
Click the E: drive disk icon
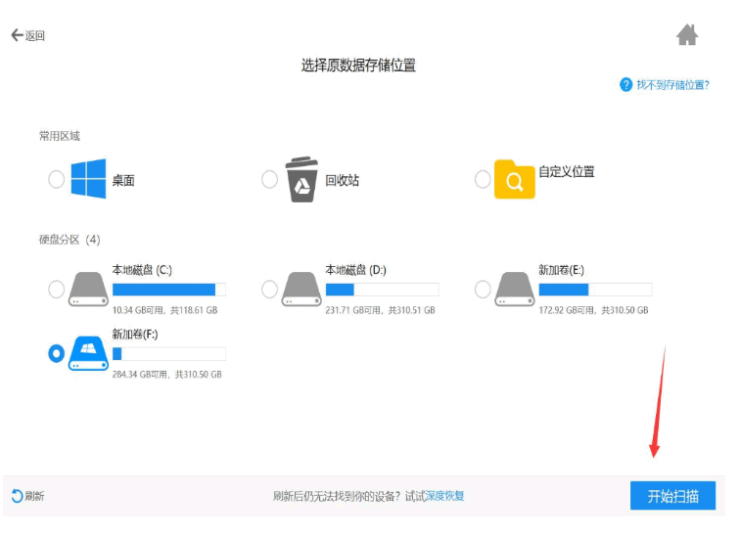tap(515, 289)
